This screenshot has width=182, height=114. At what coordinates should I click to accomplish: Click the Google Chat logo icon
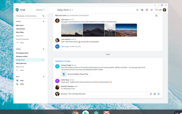[x=17, y=10]
